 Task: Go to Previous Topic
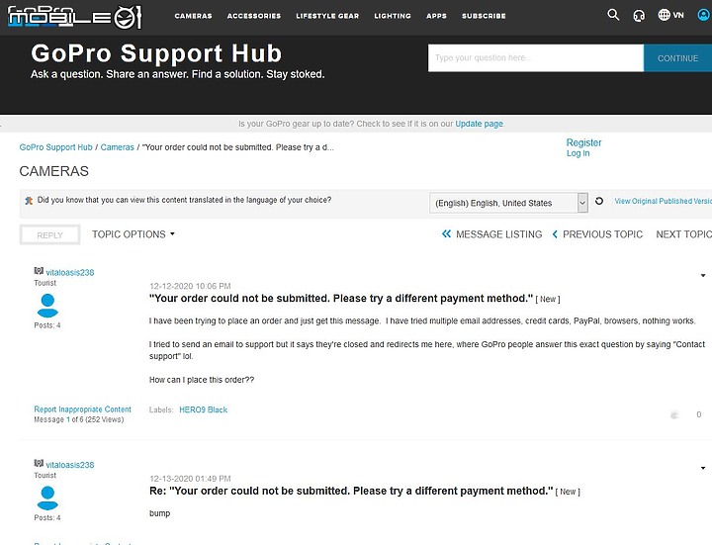[x=602, y=234]
